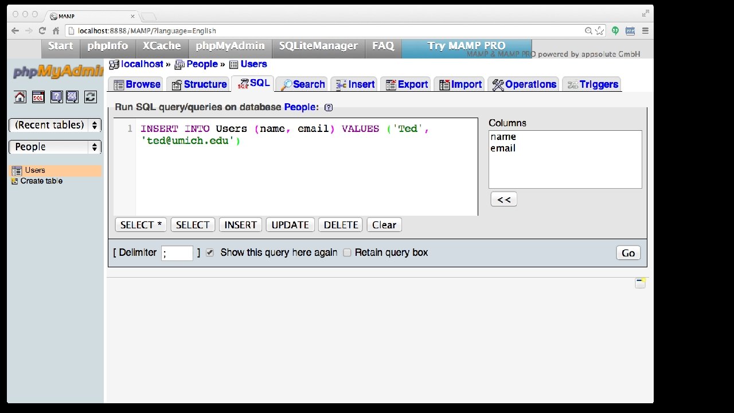Image resolution: width=734 pixels, height=413 pixels.
Task: Open the Export tab
Action: [407, 84]
